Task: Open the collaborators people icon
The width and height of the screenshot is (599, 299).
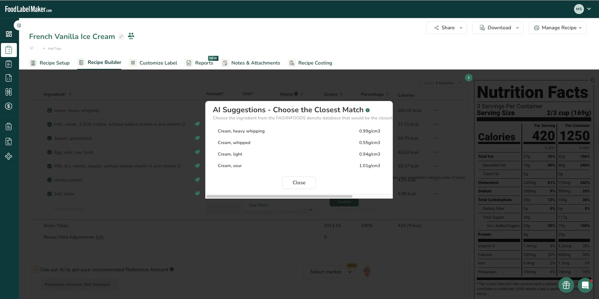Action: click(131, 36)
